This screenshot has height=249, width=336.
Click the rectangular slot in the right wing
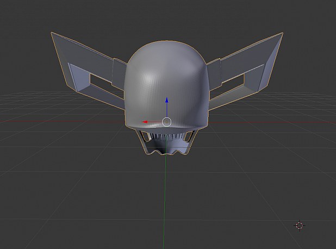[x=233, y=82]
